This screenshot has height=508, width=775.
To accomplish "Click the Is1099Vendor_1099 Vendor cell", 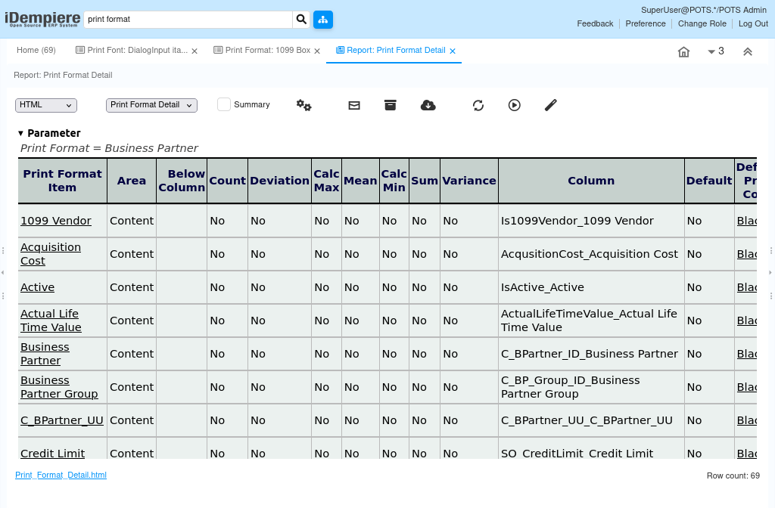I will (x=591, y=221).
